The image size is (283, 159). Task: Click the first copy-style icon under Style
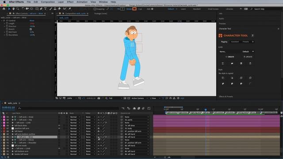click(x=223, y=78)
